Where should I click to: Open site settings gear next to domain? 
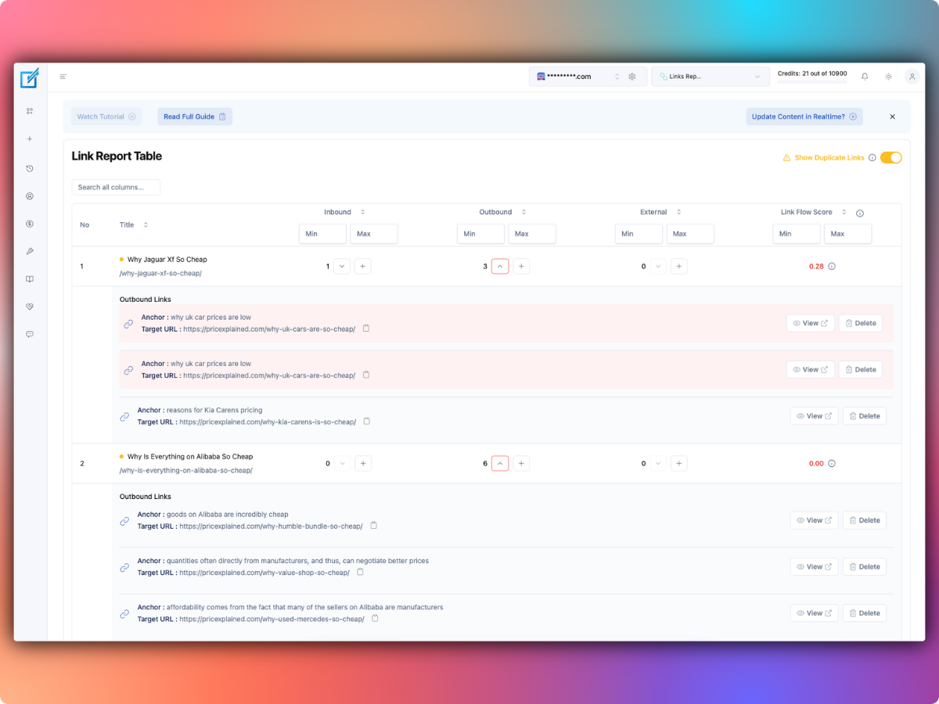coord(632,77)
